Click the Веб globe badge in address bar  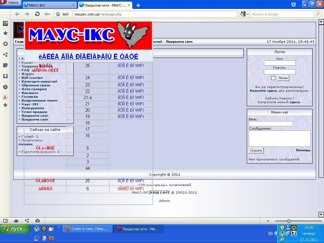[x=63, y=14]
